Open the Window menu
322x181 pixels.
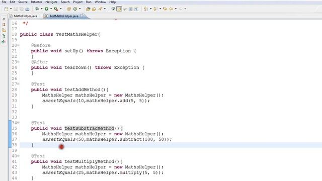(100, 2)
